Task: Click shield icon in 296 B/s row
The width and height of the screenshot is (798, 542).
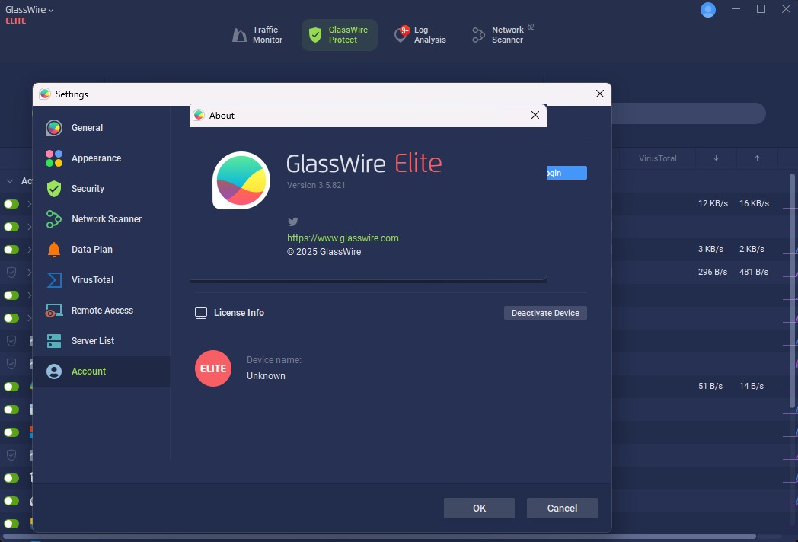Action: [x=11, y=273]
